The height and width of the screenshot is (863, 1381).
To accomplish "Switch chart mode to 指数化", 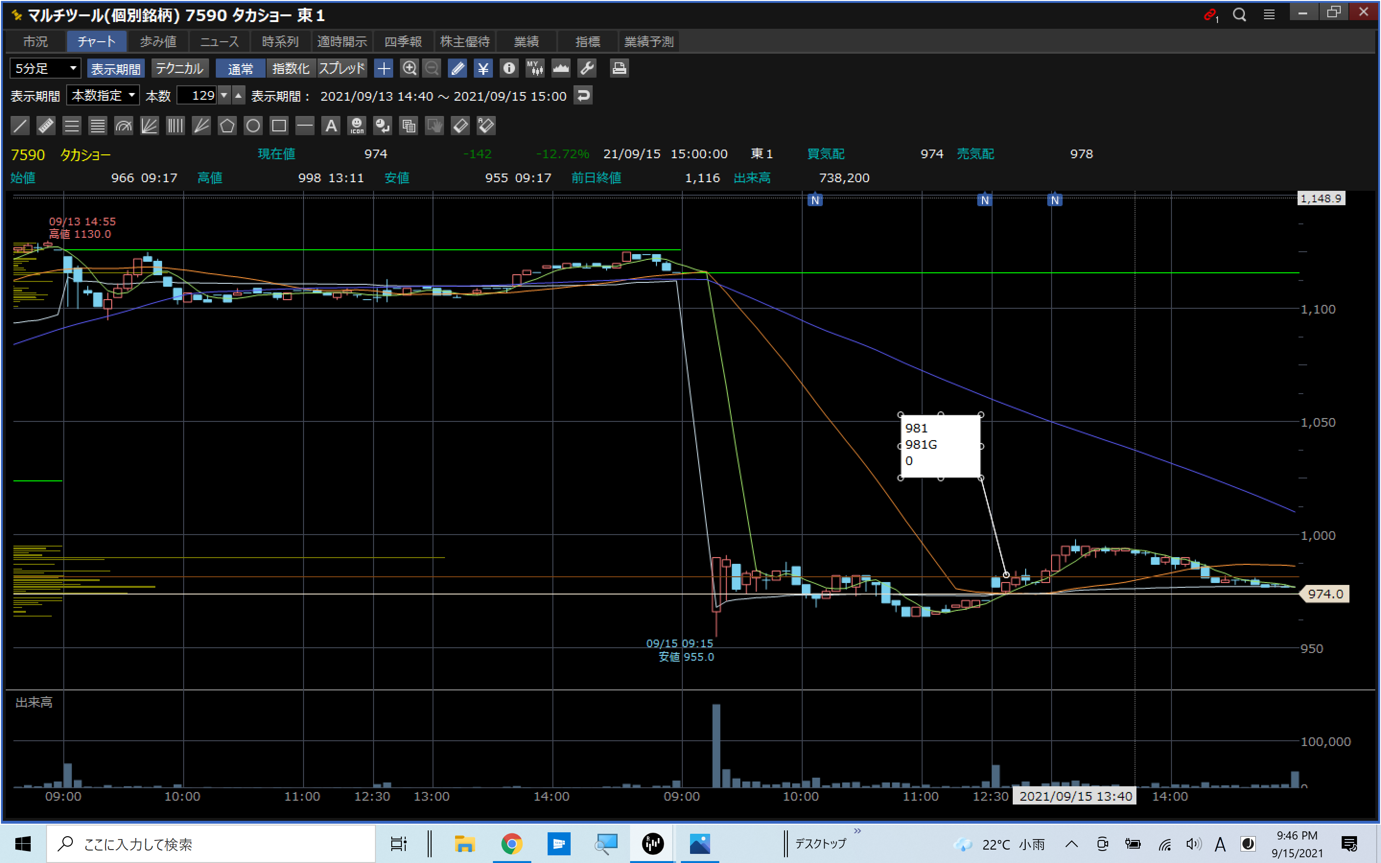I will coord(291,69).
